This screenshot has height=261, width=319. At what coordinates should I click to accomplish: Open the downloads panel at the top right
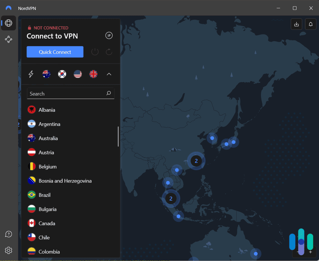[x=296, y=24]
